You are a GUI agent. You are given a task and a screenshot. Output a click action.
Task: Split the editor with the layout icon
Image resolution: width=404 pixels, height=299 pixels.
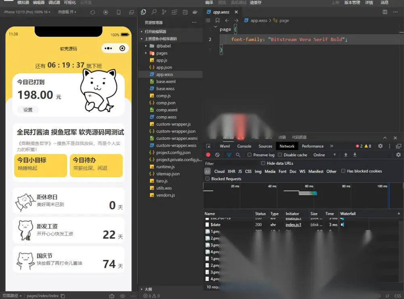(385, 12)
